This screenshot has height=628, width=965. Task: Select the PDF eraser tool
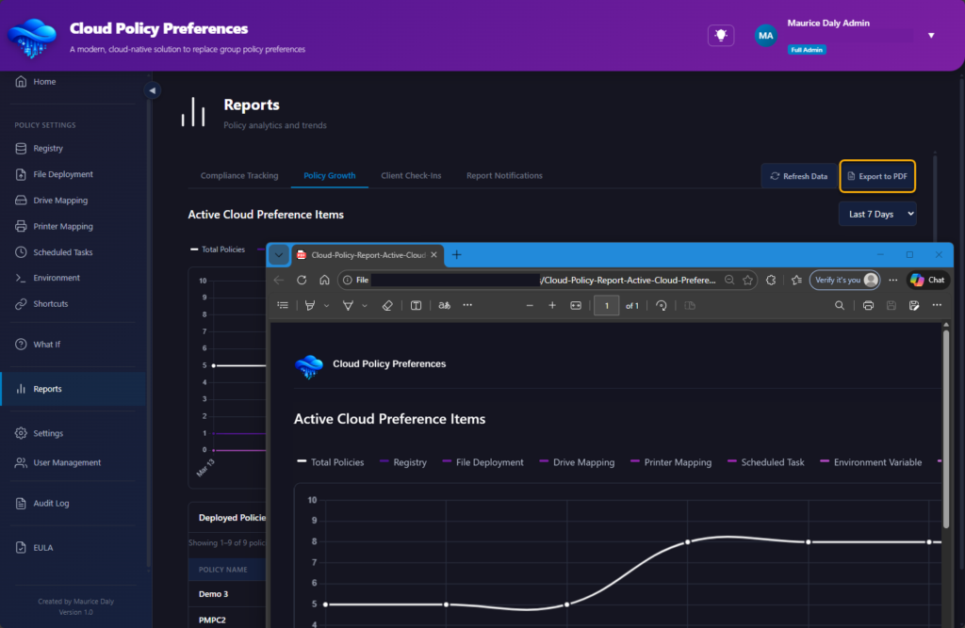386,306
